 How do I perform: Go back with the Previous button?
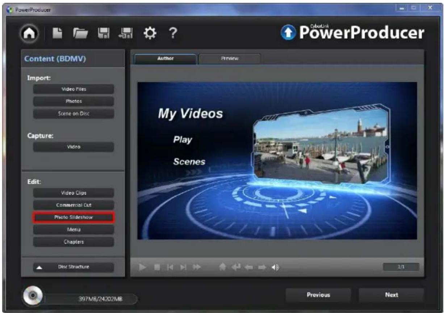318,295
